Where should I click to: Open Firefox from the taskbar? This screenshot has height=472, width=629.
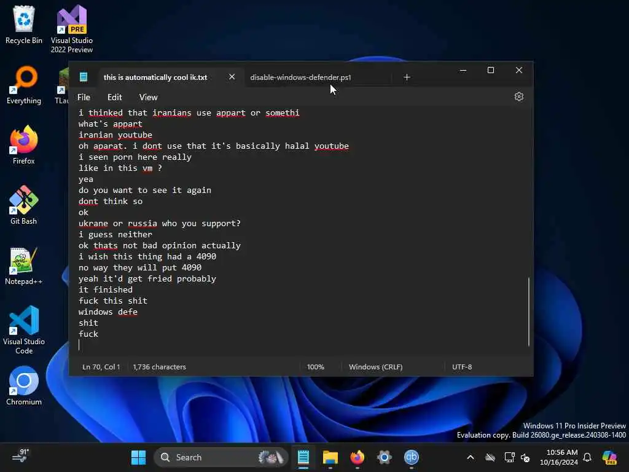pos(357,457)
